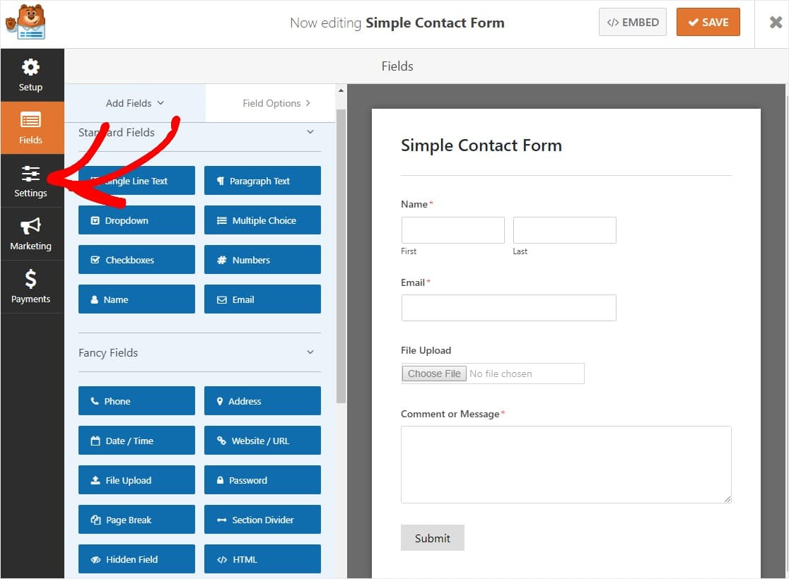The height and width of the screenshot is (579, 789).
Task: Select the Name field label in preview
Action: pos(414,204)
